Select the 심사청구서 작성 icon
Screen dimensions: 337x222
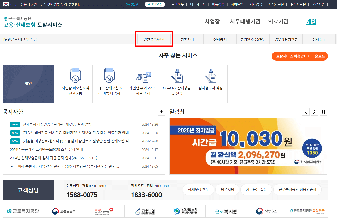coord(211,84)
